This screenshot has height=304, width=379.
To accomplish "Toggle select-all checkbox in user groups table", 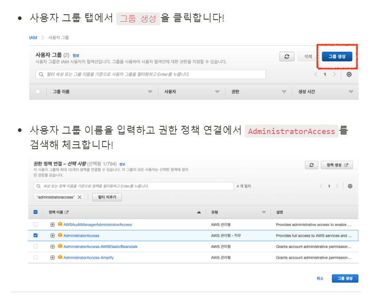I will click(38, 92).
